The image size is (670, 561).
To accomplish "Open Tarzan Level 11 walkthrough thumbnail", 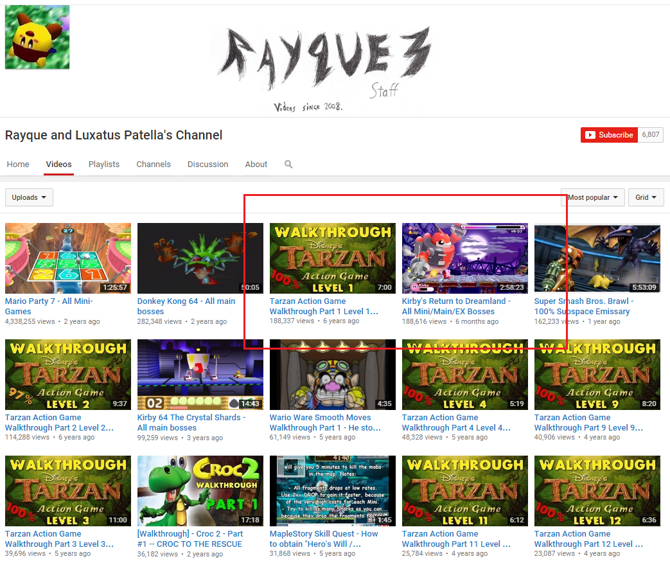I will [x=465, y=491].
